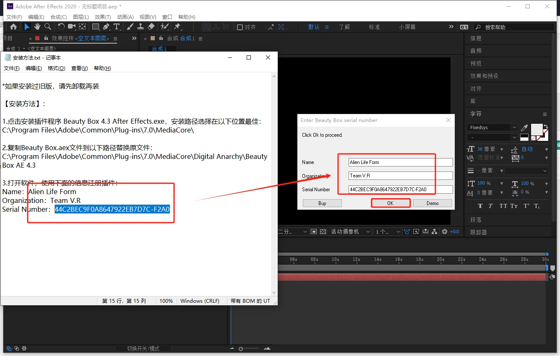Image resolution: width=560 pixels, height=356 pixels.
Task: Click the eyedropper in Character panel
Action: coord(524,127)
